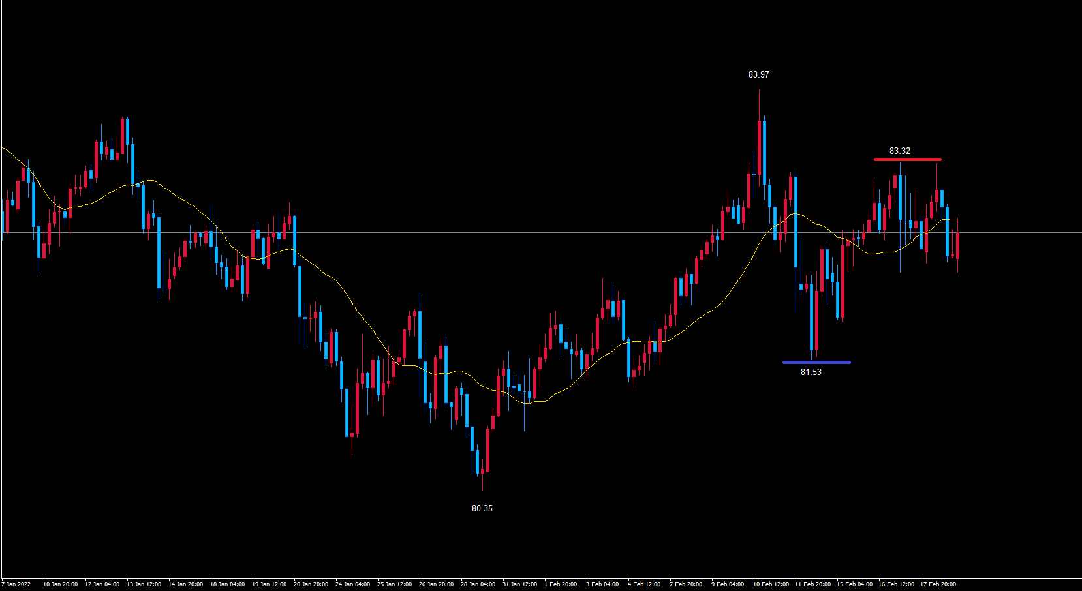The width and height of the screenshot is (1082, 591).
Task: Select the blue support line at 81.53
Action: coord(816,362)
